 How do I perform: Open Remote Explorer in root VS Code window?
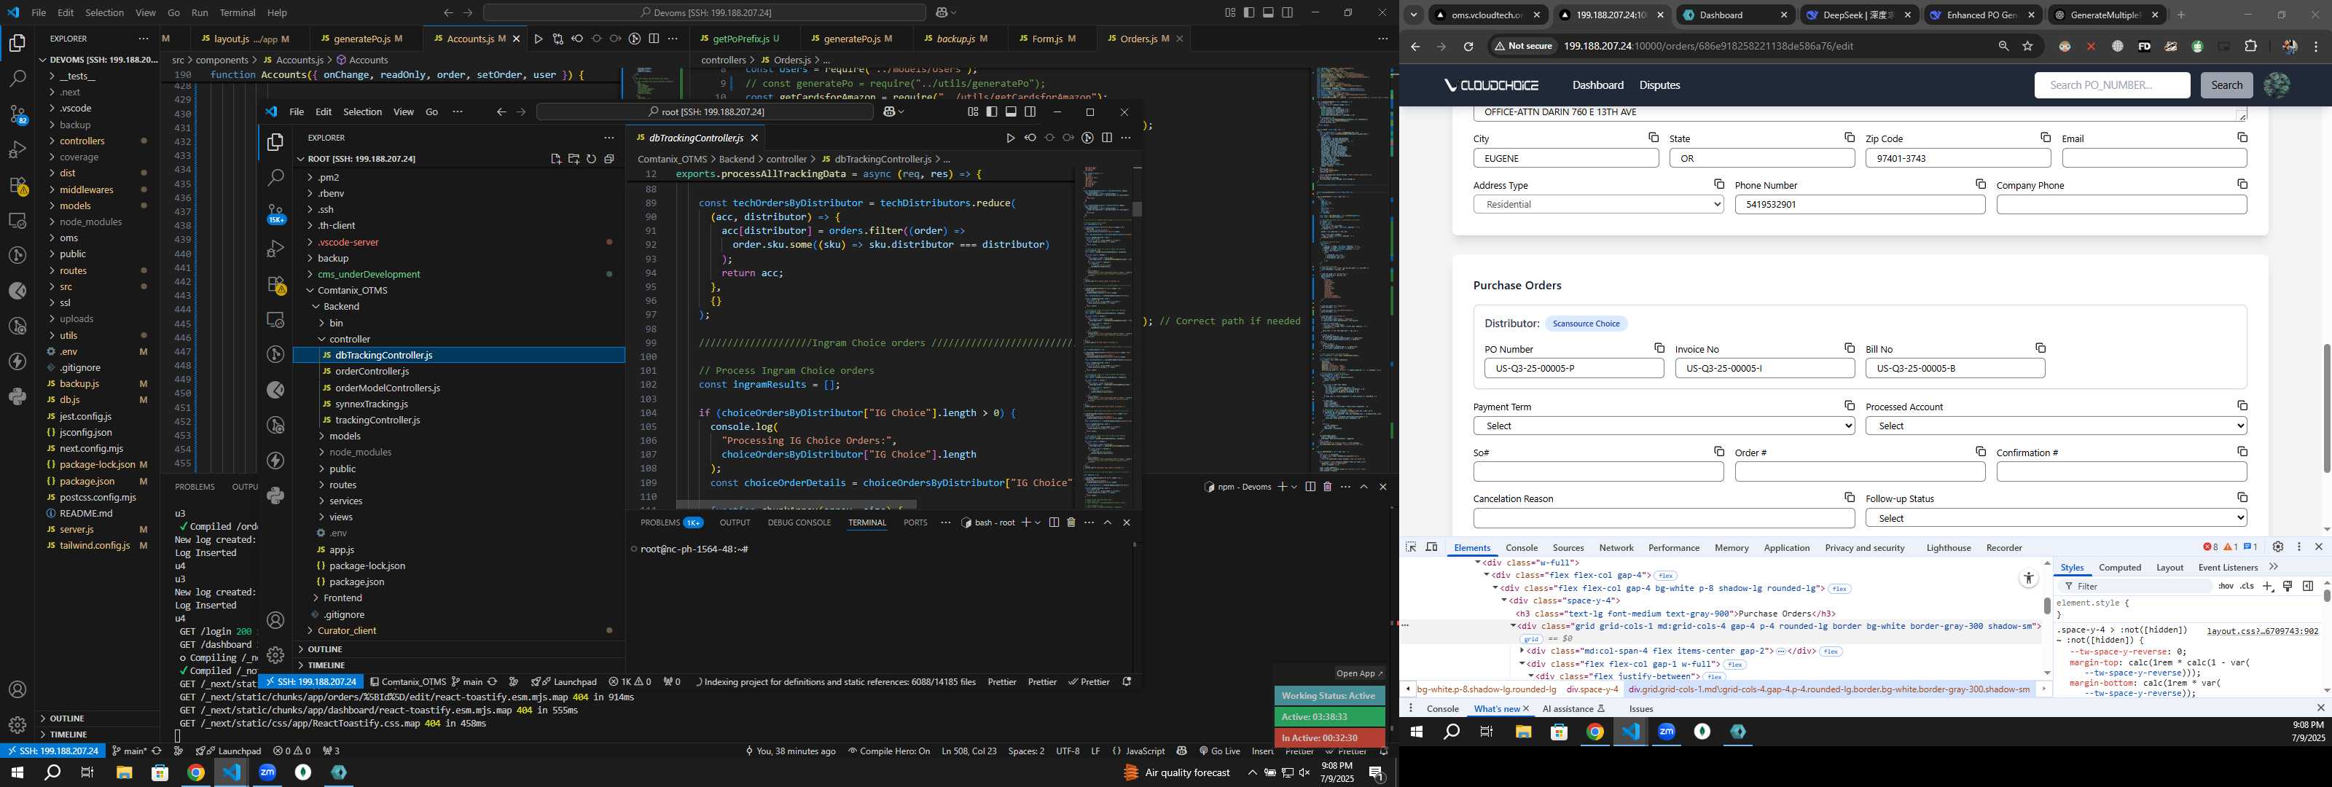tap(276, 320)
